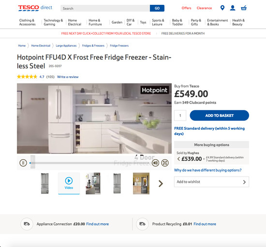
Task: Open the store locator pin icon
Action: point(222,8)
